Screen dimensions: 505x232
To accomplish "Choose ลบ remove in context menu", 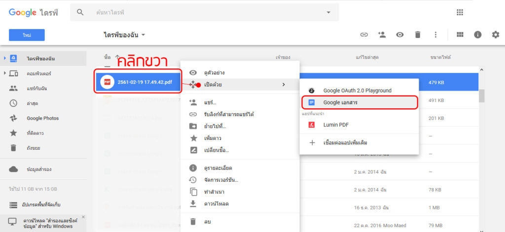I will pos(240,222).
